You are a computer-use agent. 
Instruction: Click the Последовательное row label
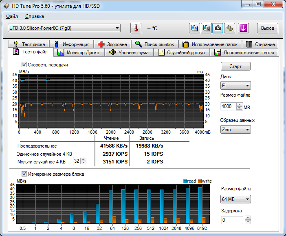pos(37,146)
